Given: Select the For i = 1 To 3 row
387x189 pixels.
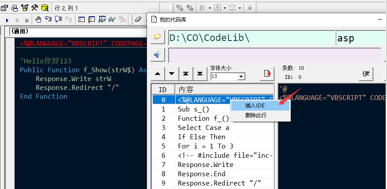Looking at the screenshot, I should [212, 146].
